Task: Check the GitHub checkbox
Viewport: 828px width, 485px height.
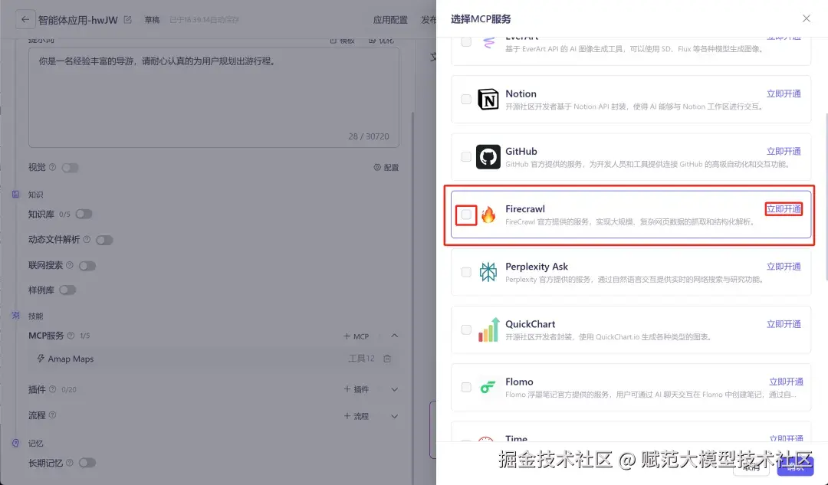Action: 466,156
